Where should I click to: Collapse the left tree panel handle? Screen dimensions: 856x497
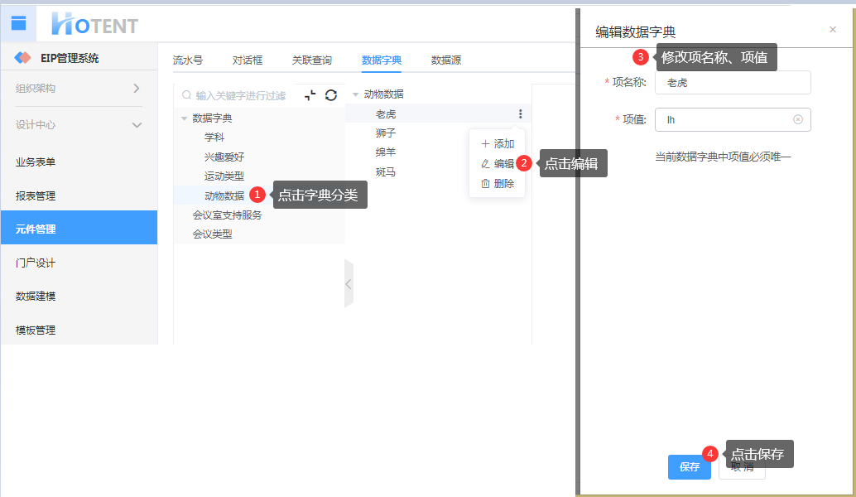pyautogui.click(x=349, y=283)
